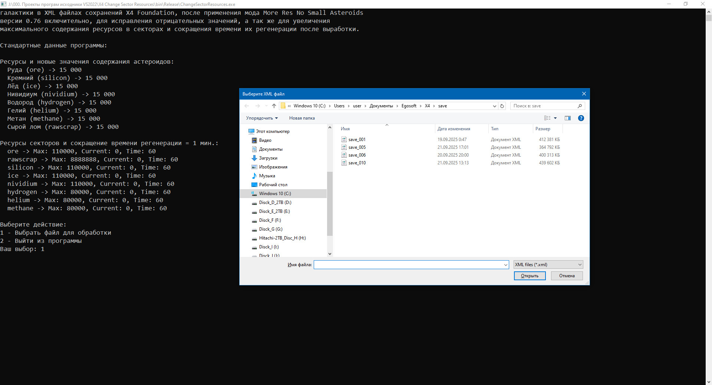
Task: Expand the address bar history dropdown
Action: (x=494, y=106)
